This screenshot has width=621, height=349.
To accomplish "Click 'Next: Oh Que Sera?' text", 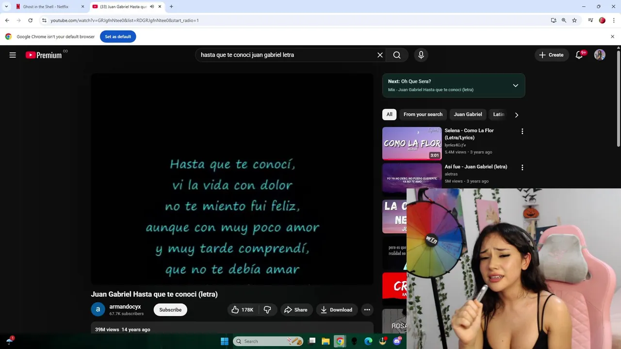I will [x=409, y=81].
